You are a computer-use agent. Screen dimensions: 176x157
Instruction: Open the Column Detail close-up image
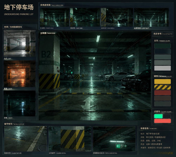(70, 139)
